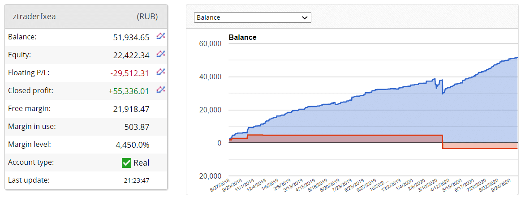
Task: Click the Closed profit chart icon
Action: point(160,90)
